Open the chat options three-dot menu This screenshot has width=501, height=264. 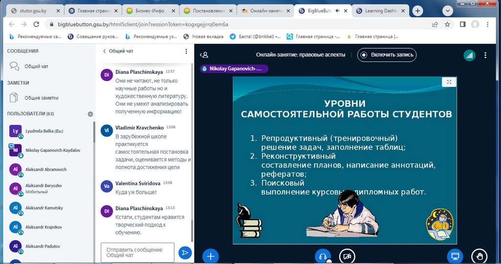tap(186, 51)
